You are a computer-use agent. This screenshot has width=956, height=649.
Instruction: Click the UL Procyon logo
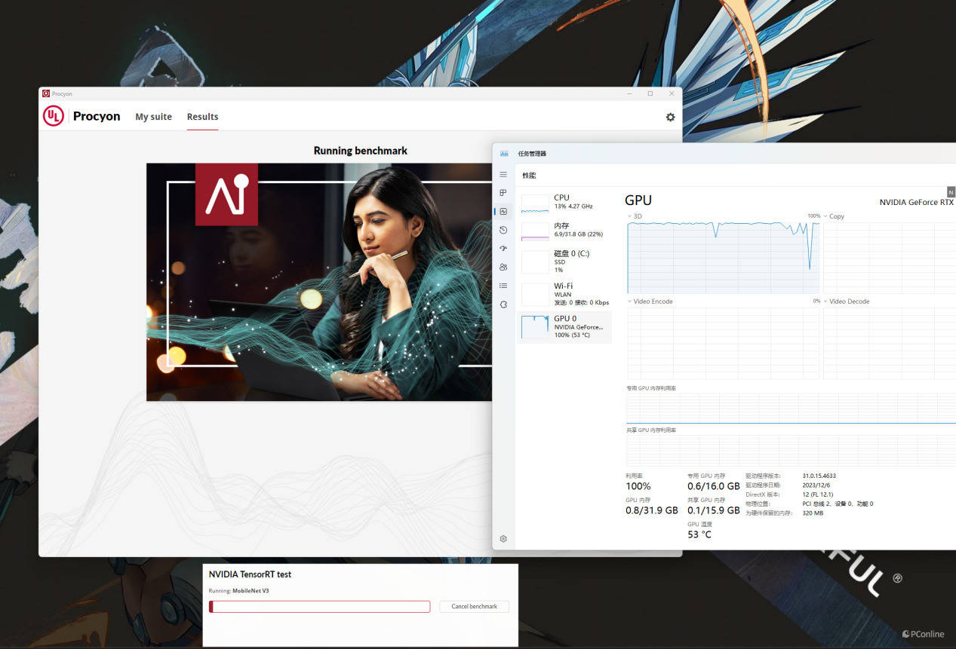click(81, 116)
